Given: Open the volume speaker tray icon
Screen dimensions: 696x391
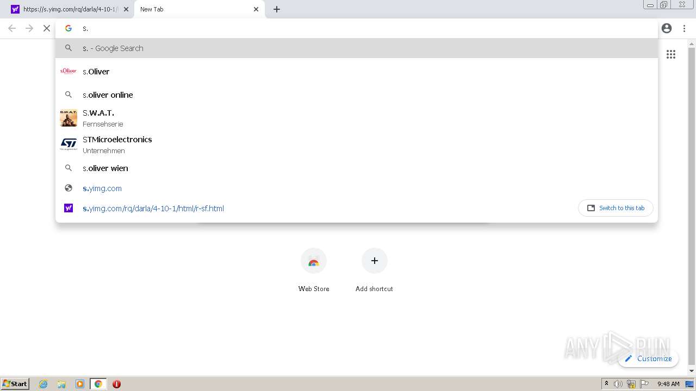Looking at the screenshot, I should [618, 384].
